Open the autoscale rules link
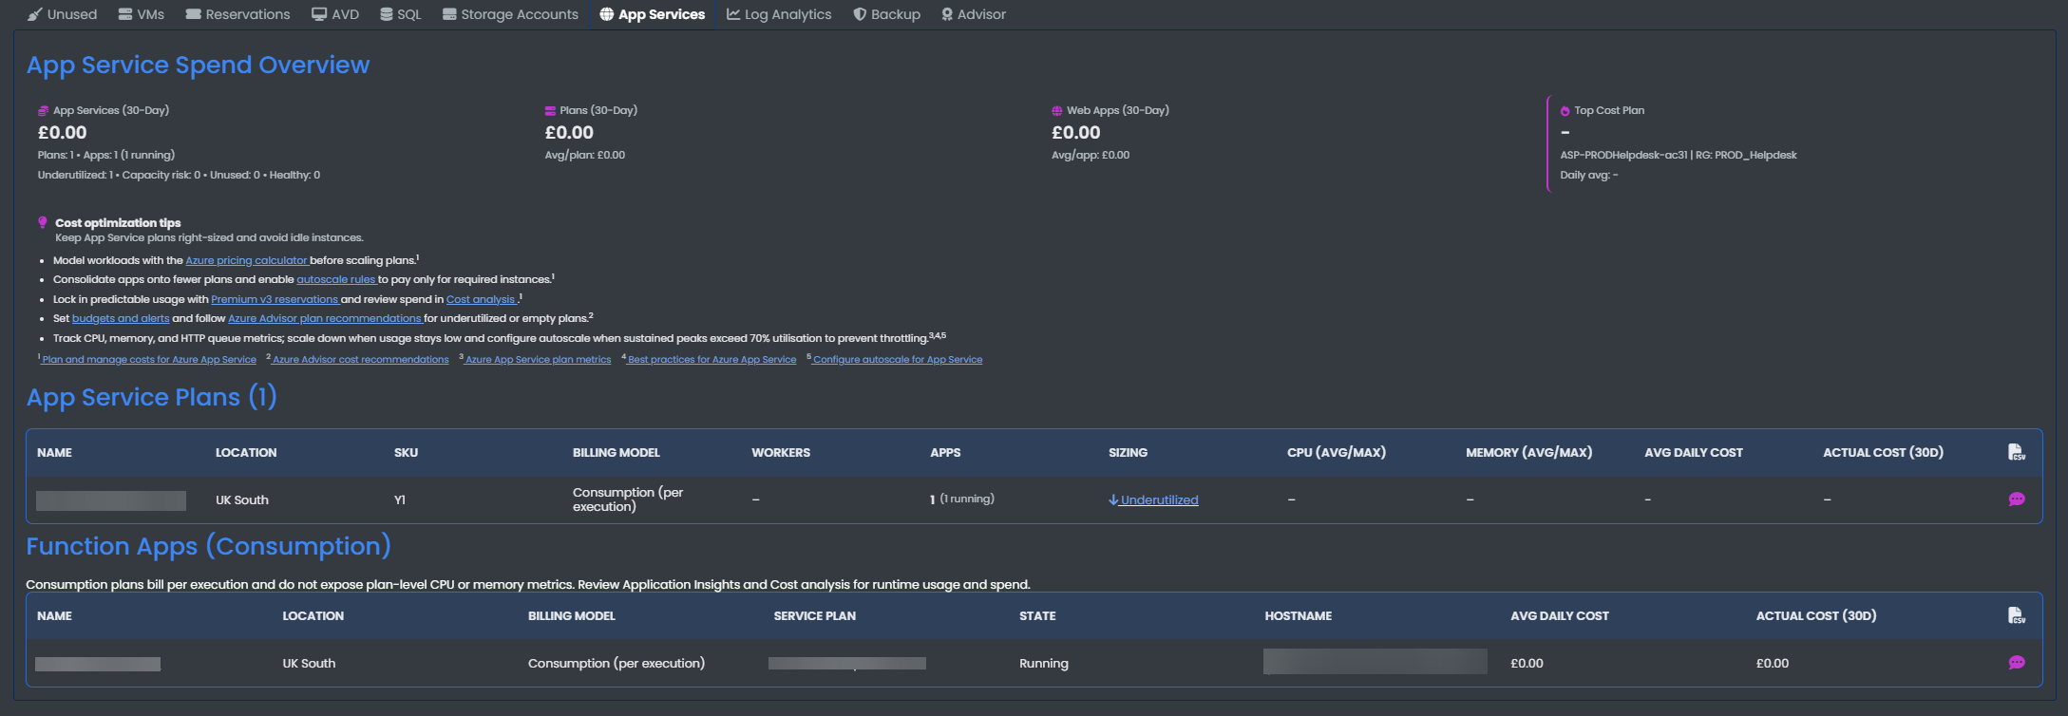 click(336, 279)
